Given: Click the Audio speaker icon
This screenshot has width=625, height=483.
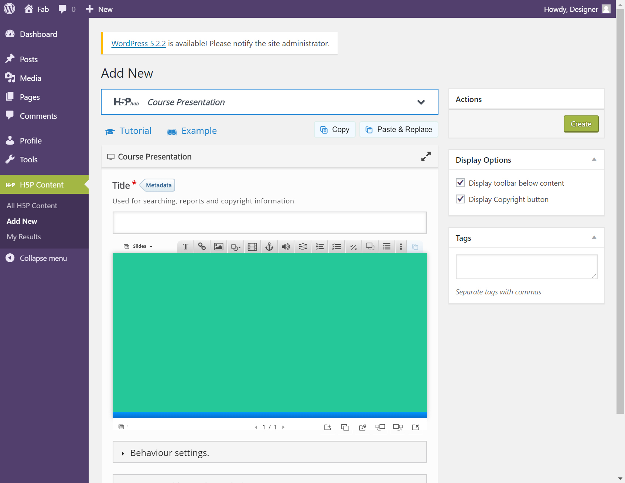Looking at the screenshot, I should [x=286, y=247].
